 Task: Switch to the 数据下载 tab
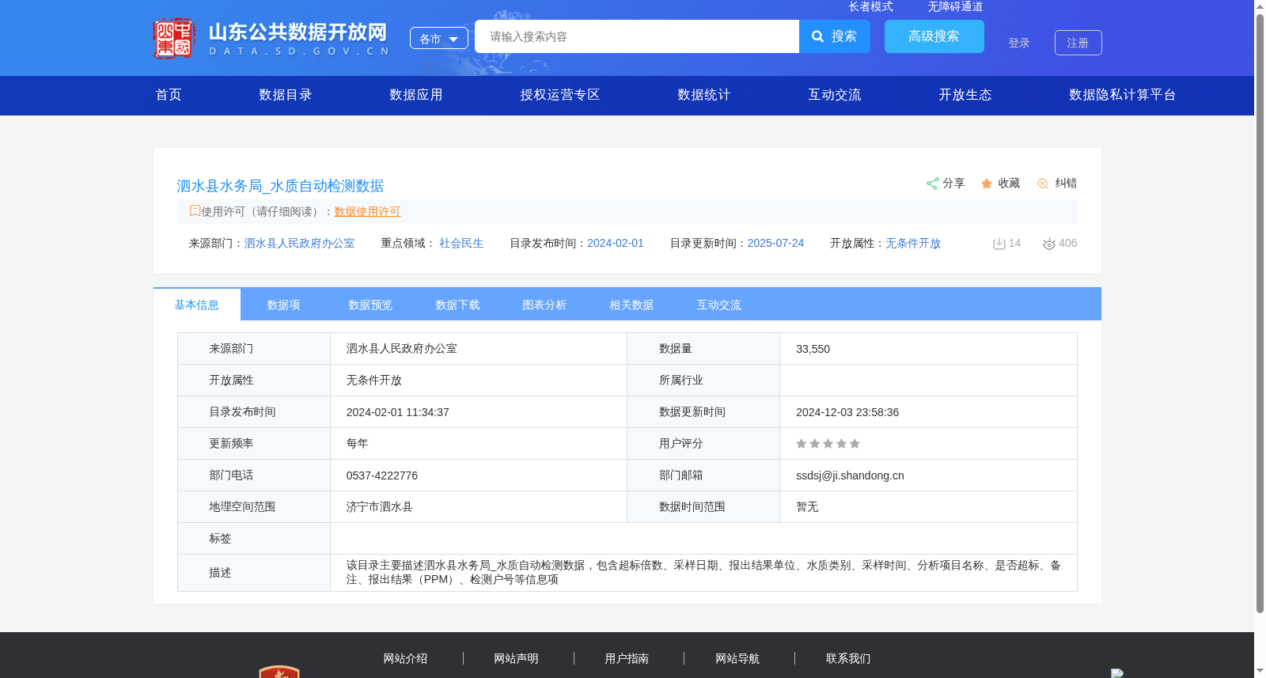coord(458,305)
